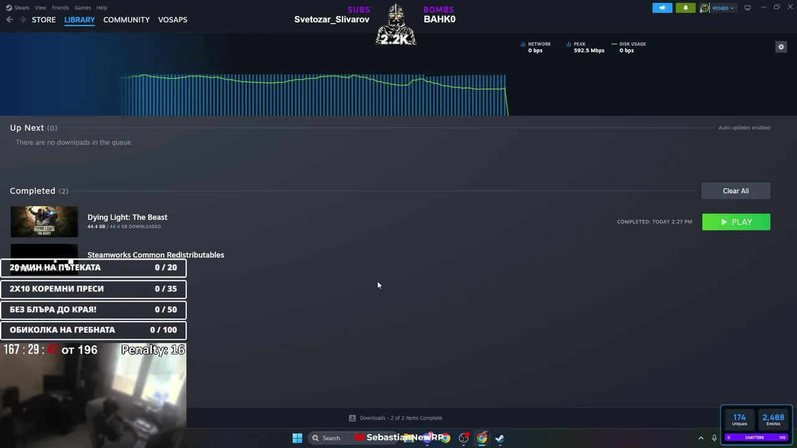Click the 174 Uniques counter
The height and width of the screenshot is (448, 797).
[x=739, y=420]
